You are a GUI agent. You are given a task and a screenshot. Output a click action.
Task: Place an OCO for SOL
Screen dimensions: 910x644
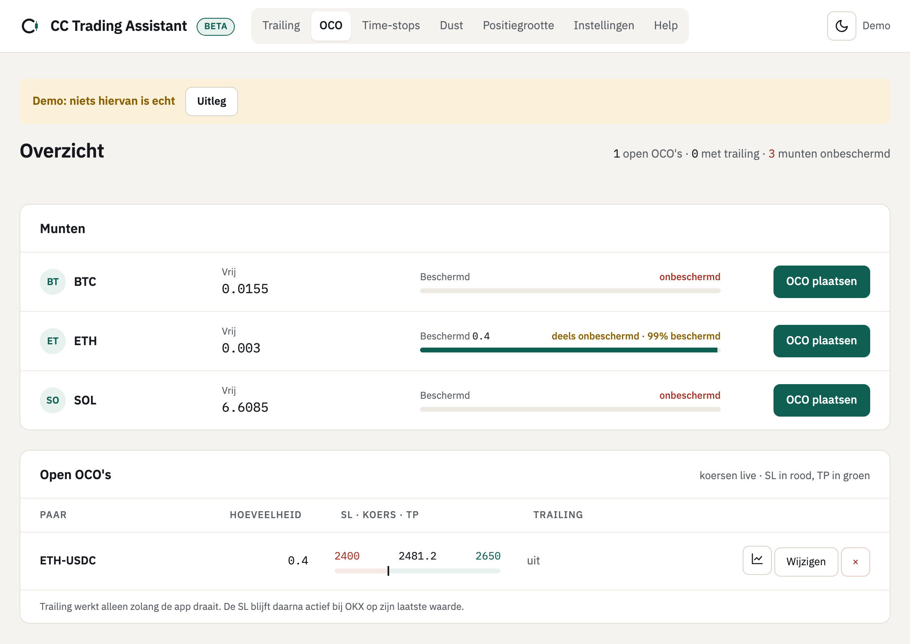coord(821,400)
